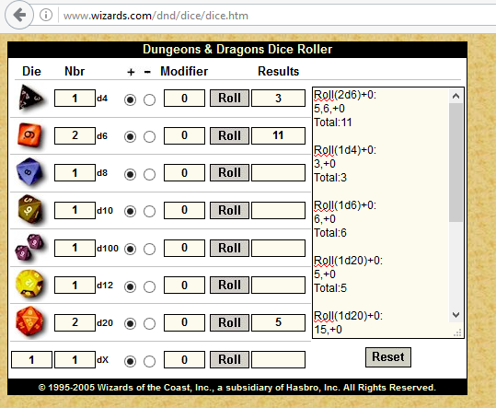Click the black d4 die icon
Image resolution: width=496 pixels, height=408 pixels.
coord(30,98)
